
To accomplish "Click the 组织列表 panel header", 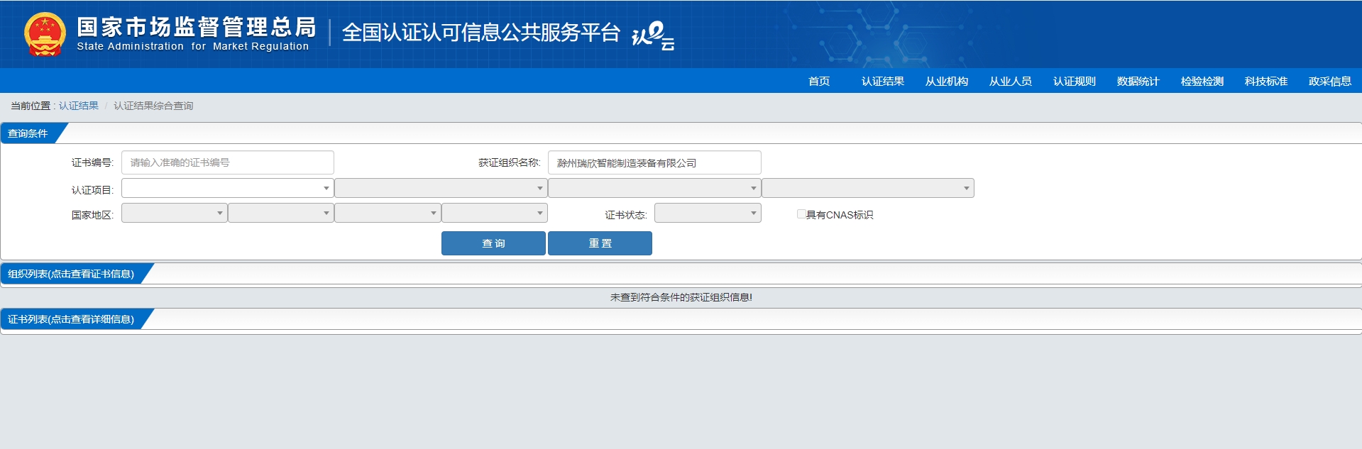I will [71, 274].
